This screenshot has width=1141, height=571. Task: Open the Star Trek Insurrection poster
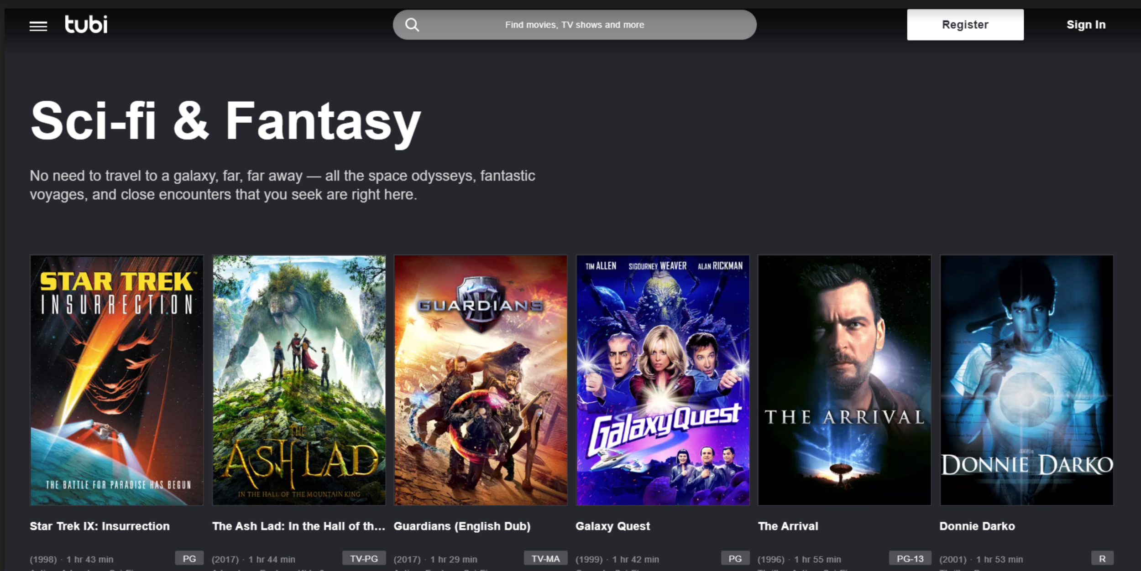(117, 379)
